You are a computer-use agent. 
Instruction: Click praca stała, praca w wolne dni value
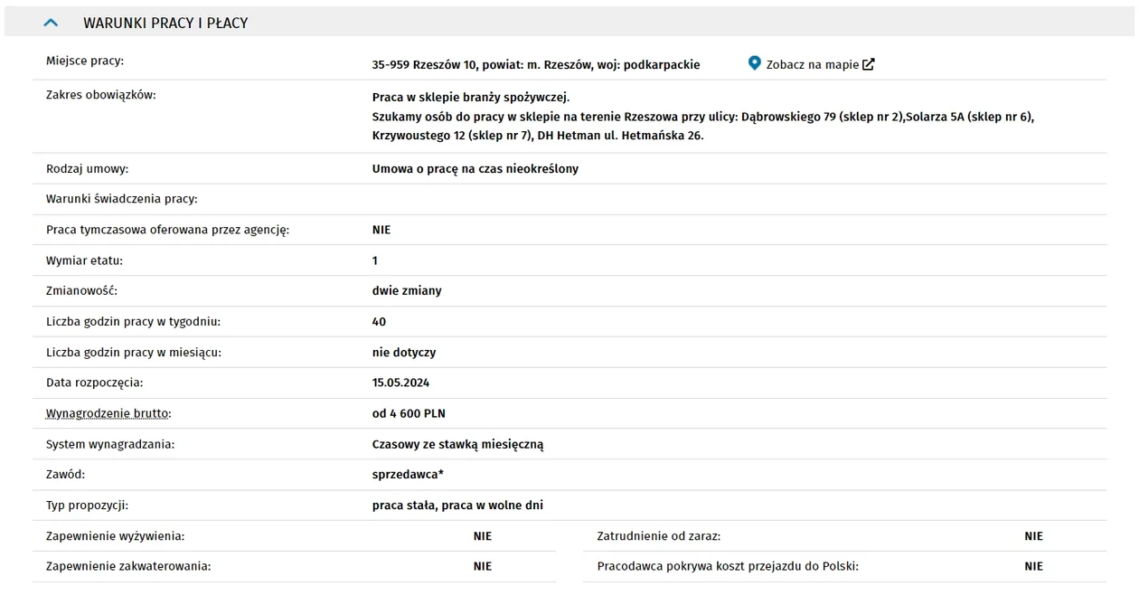tap(457, 506)
